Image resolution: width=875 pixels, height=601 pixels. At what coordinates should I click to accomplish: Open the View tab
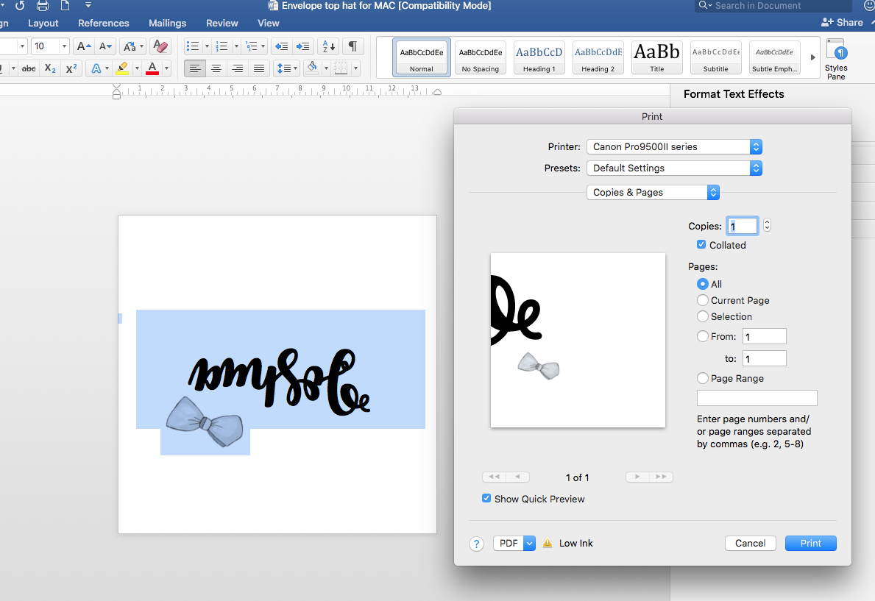pyautogui.click(x=269, y=23)
